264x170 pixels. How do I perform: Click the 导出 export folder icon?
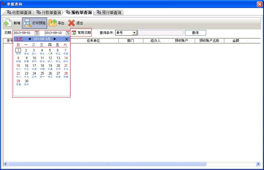point(53,23)
